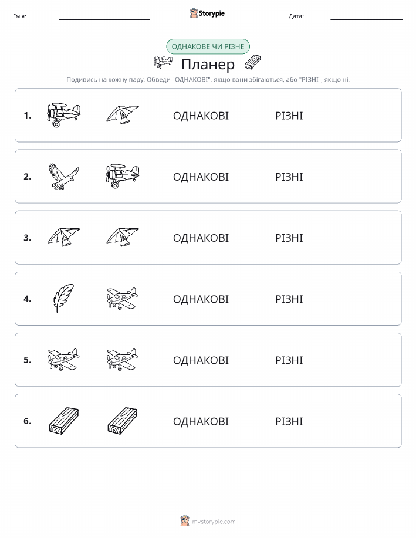Click the feather icon in row 4

[x=63, y=298]
